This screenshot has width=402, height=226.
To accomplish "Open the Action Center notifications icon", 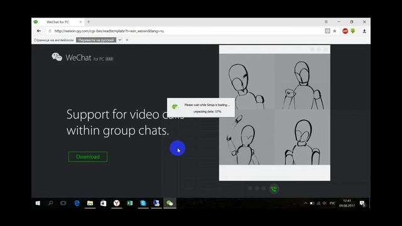I will tap(362, 203).
